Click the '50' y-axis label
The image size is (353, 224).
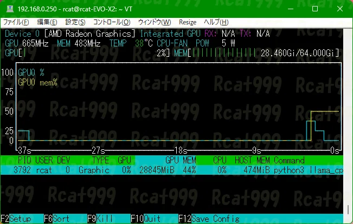click(9, 111)
